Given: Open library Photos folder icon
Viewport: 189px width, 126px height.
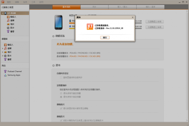Looking at the screenshot, I should click(5, 52).
